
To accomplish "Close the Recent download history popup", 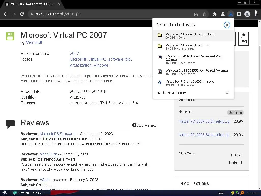I will 227,25.
